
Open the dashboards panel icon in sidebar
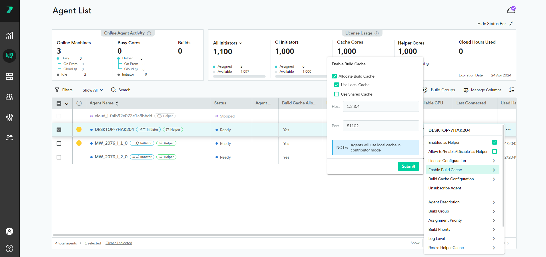tap(9, 76)
